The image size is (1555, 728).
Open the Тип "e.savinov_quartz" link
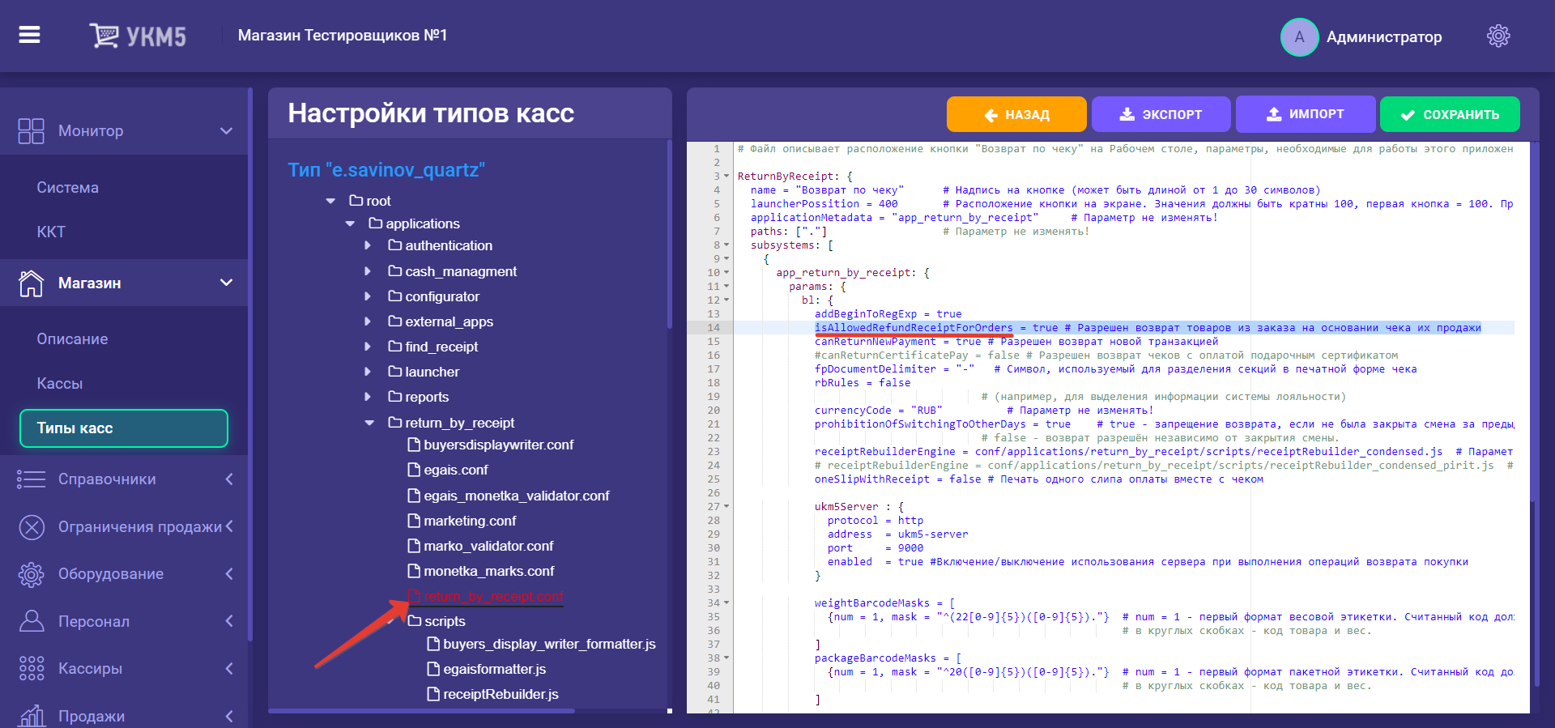386,170
